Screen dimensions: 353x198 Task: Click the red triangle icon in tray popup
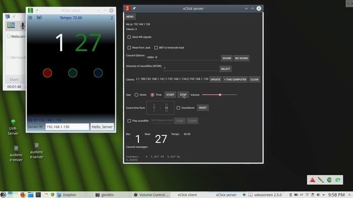click(313, 180)
